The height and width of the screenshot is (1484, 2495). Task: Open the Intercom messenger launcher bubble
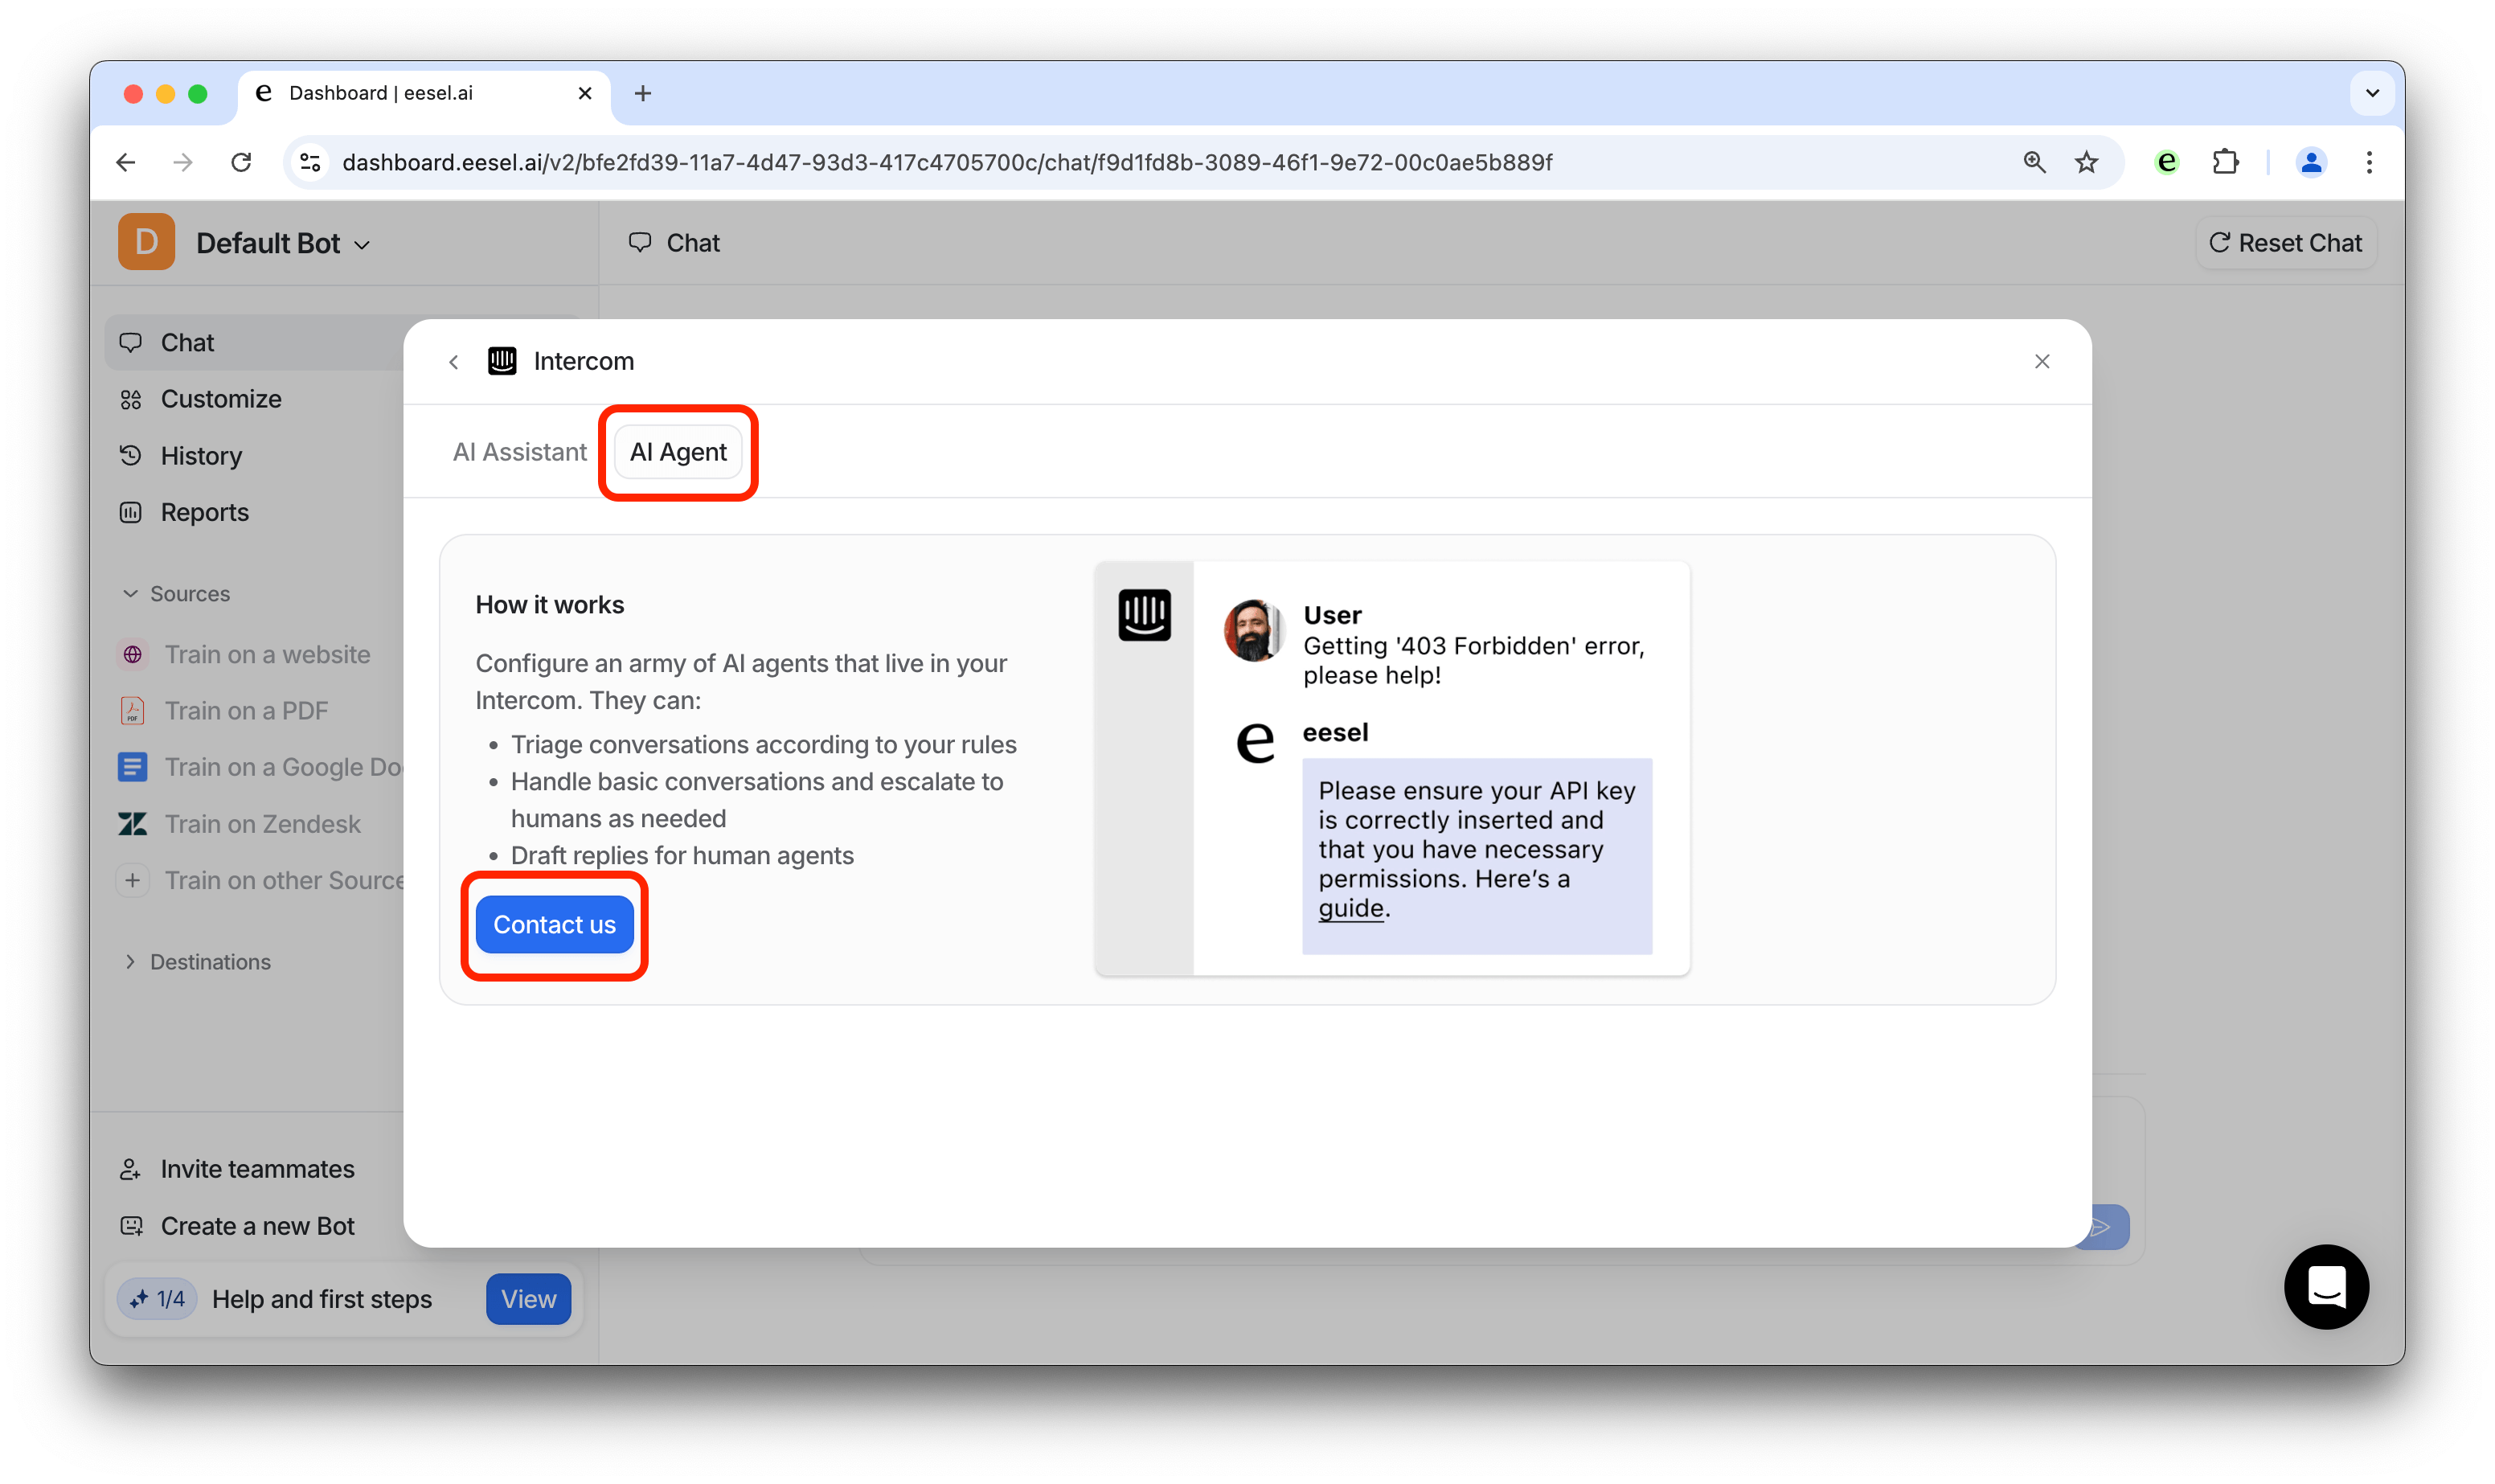(x=2326, y=1287)
